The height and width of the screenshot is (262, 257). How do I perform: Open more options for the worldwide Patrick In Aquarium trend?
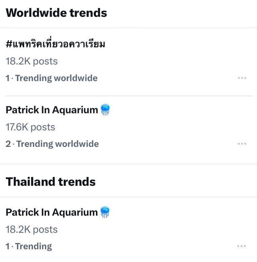coord(242,144)
